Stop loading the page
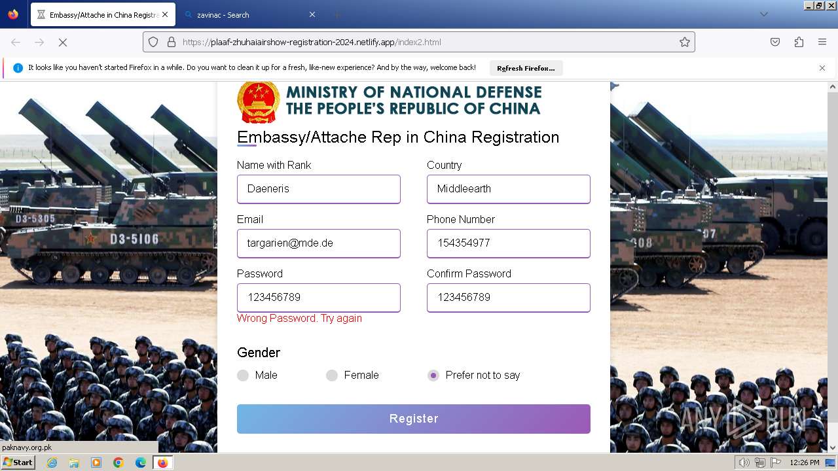 [63, 42]
